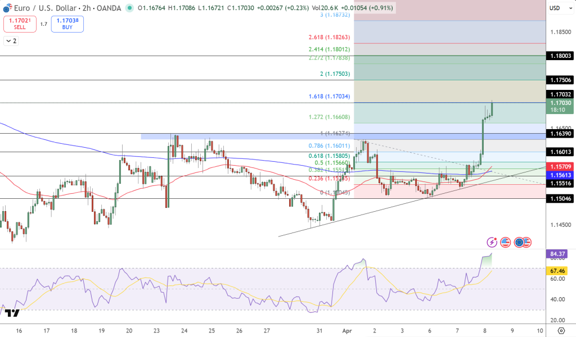This screenshot has width=576, height=337.
Task: Click the 1.17038 BUY button
Action: point(67,24)
